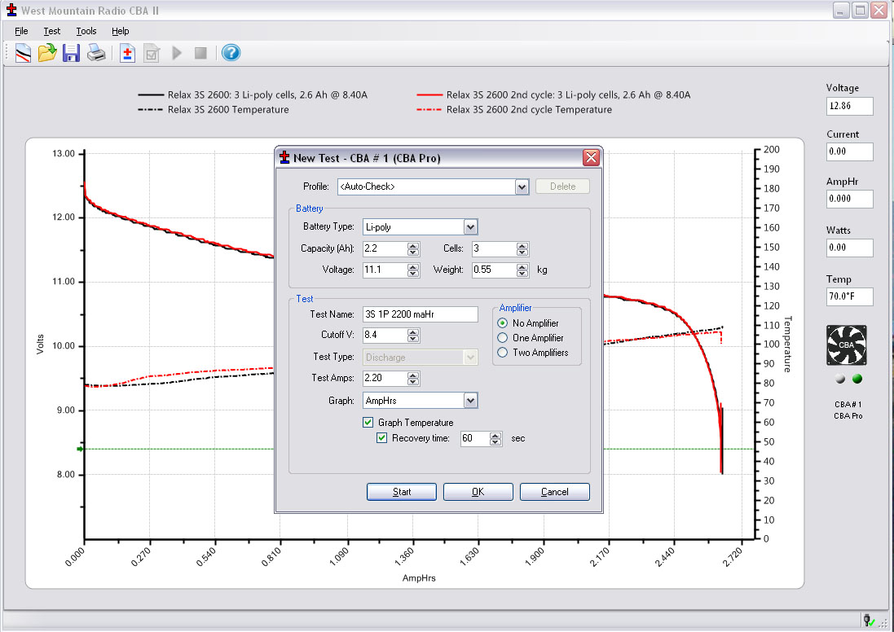Open help via blue question mark icon

pos(231,54)
